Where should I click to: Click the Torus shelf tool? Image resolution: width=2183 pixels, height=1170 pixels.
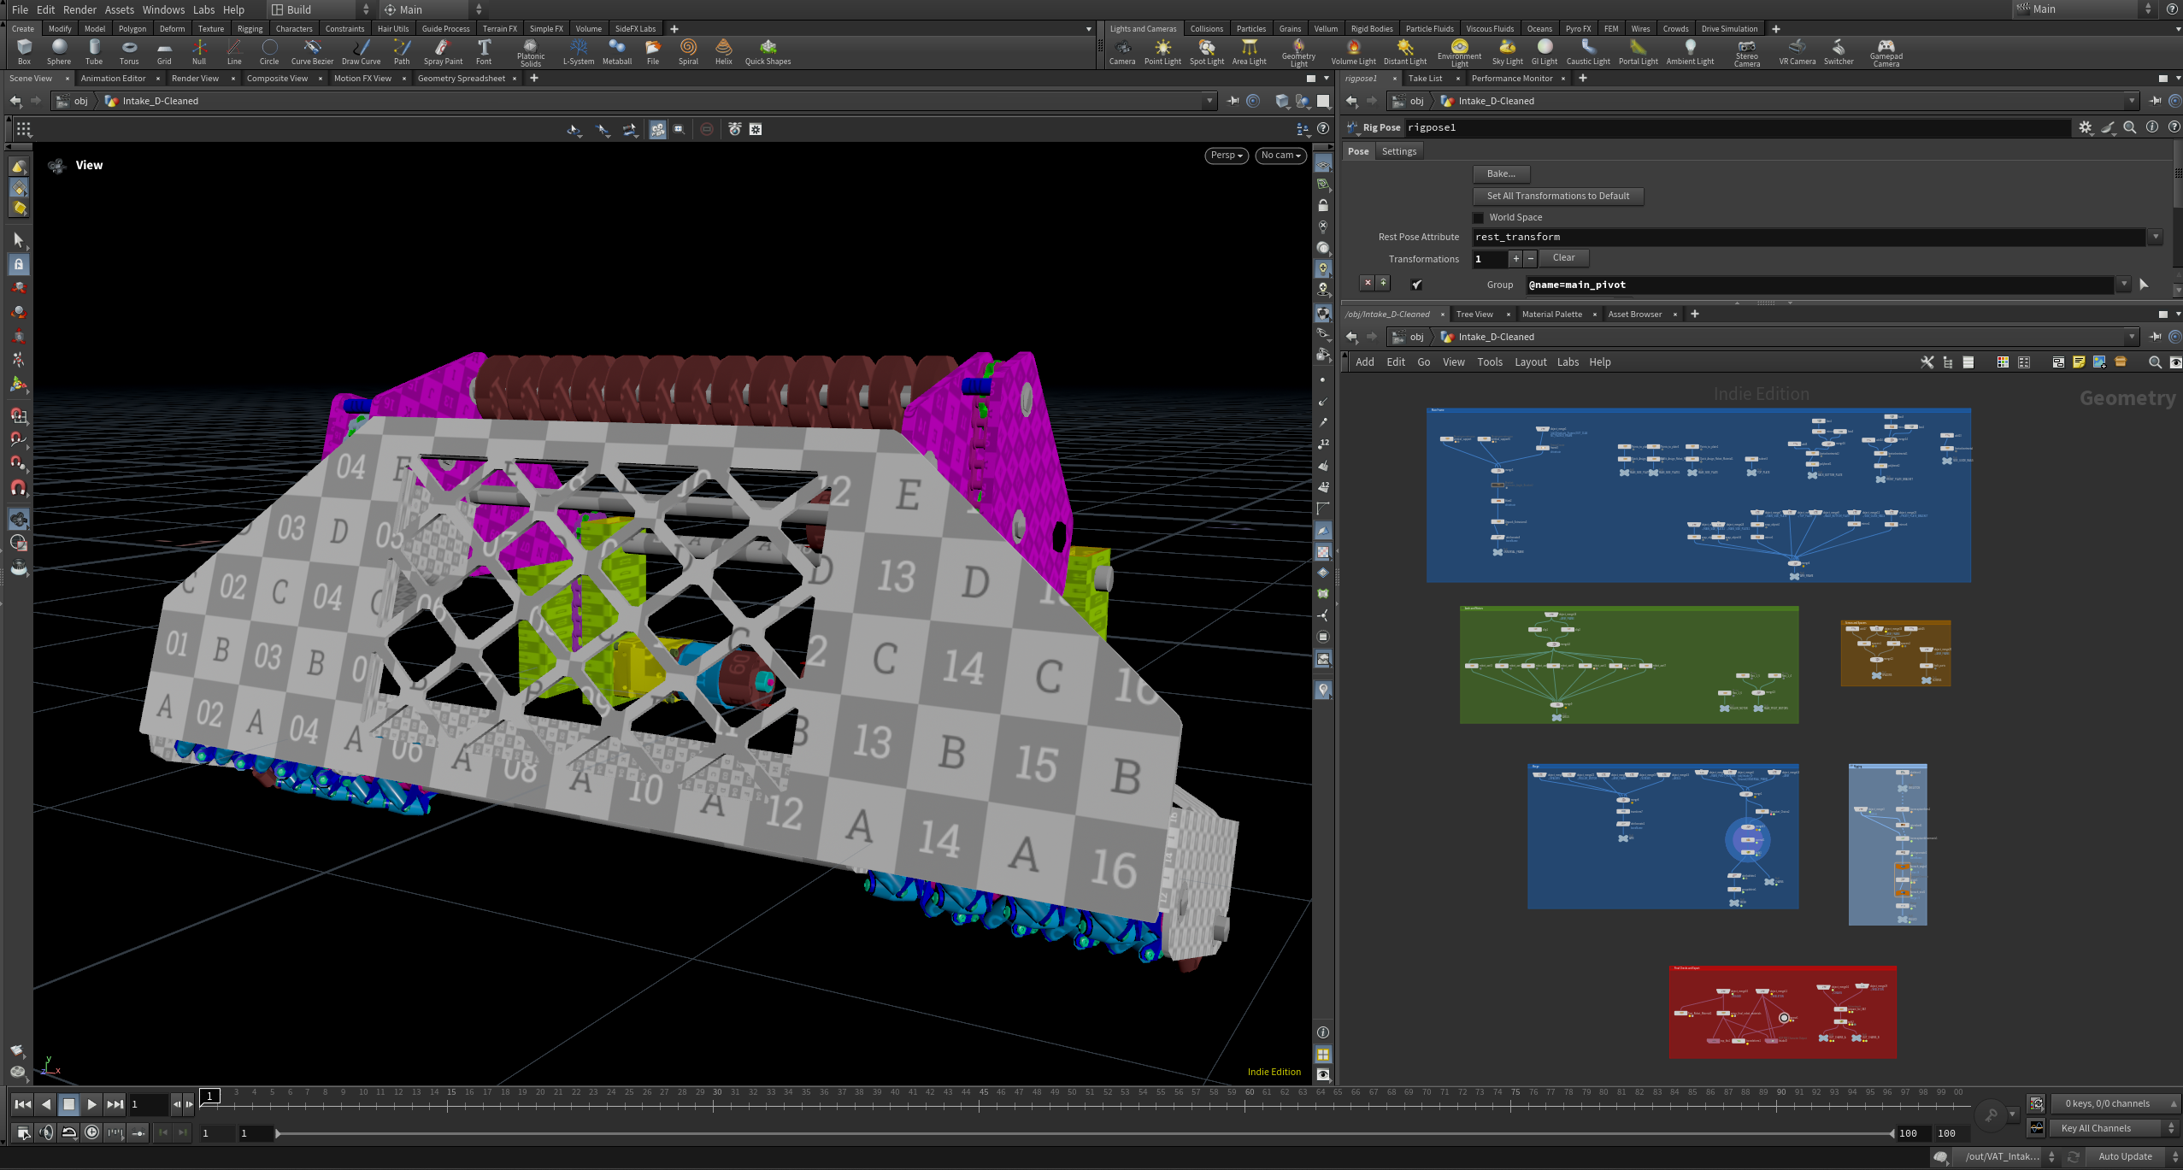(x=129, y=52)
